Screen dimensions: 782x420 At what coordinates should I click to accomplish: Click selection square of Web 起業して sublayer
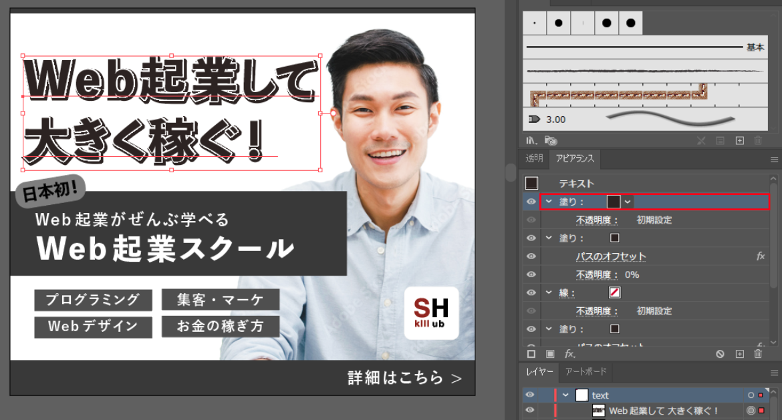(x=761, y=411)
